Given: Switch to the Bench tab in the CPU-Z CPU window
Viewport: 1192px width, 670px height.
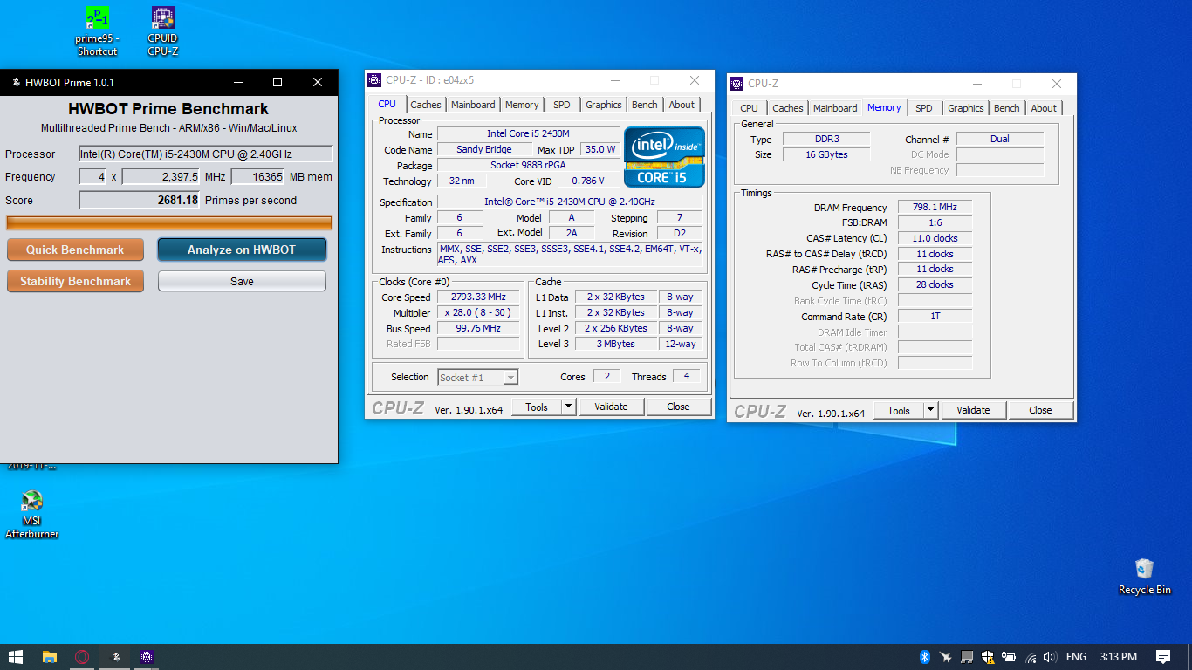Looking at the screenshot, I should [x=645, y=105].
